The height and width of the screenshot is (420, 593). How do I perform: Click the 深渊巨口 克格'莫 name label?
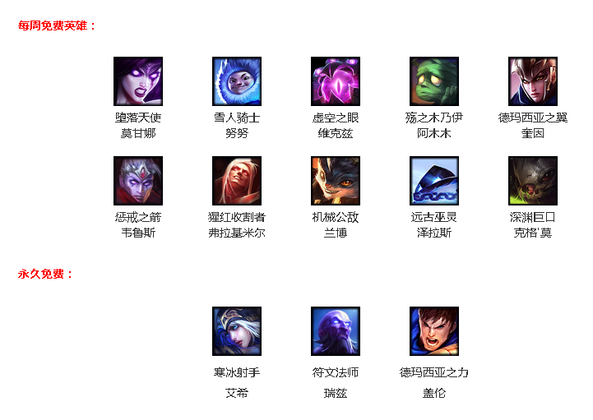tap(533, 225)
